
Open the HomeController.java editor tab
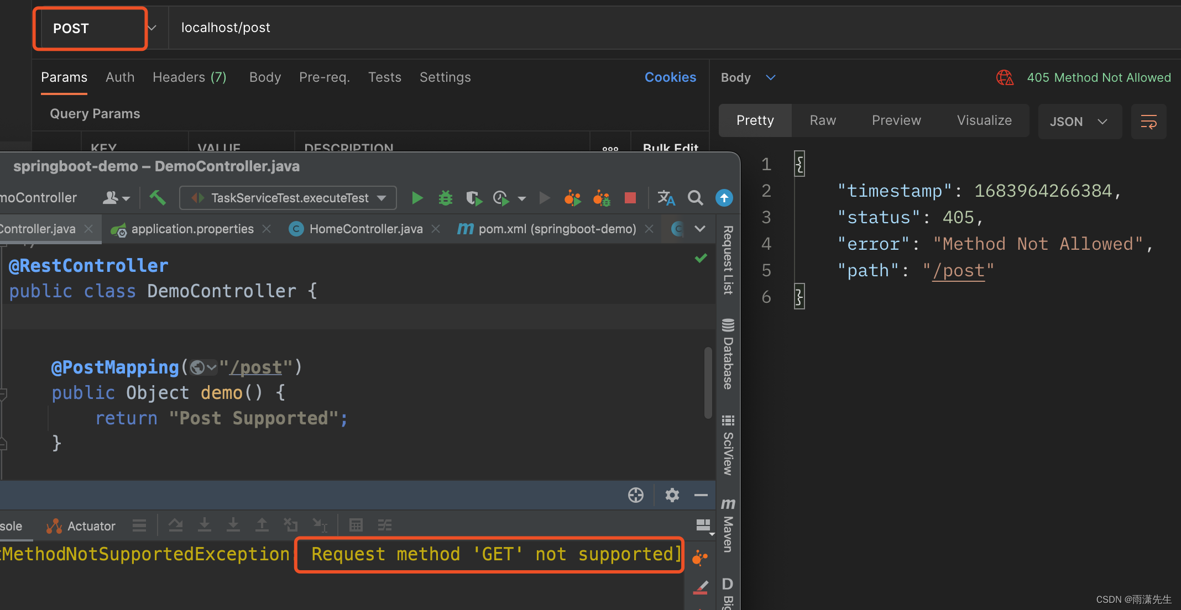(365, 229)
